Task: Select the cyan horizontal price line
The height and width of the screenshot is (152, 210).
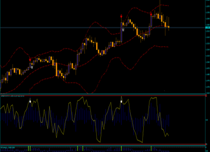Action: [x=103, y=28]
